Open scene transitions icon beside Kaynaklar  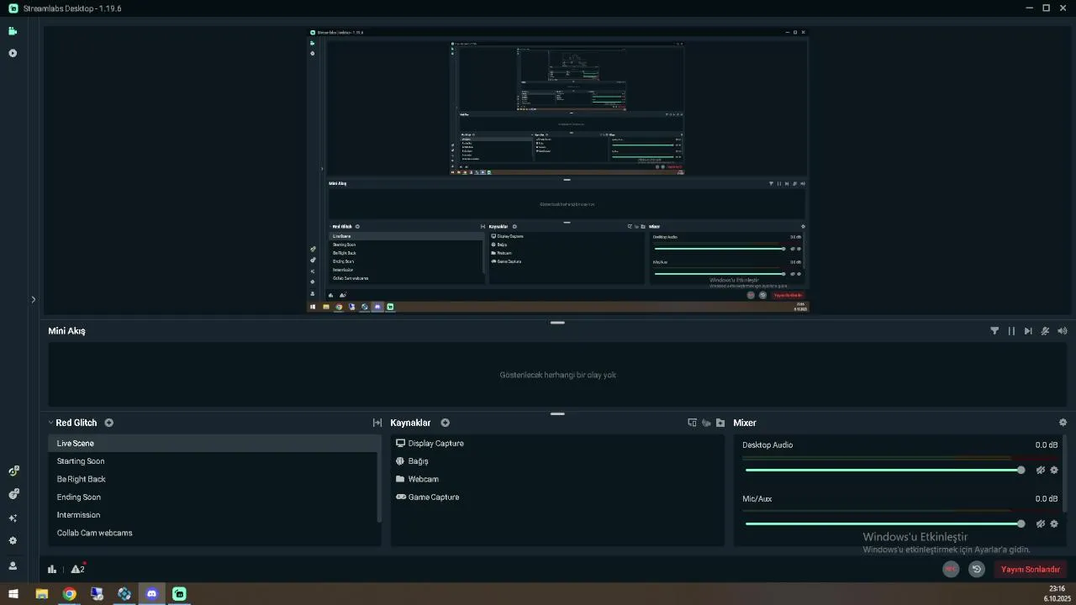377,423
